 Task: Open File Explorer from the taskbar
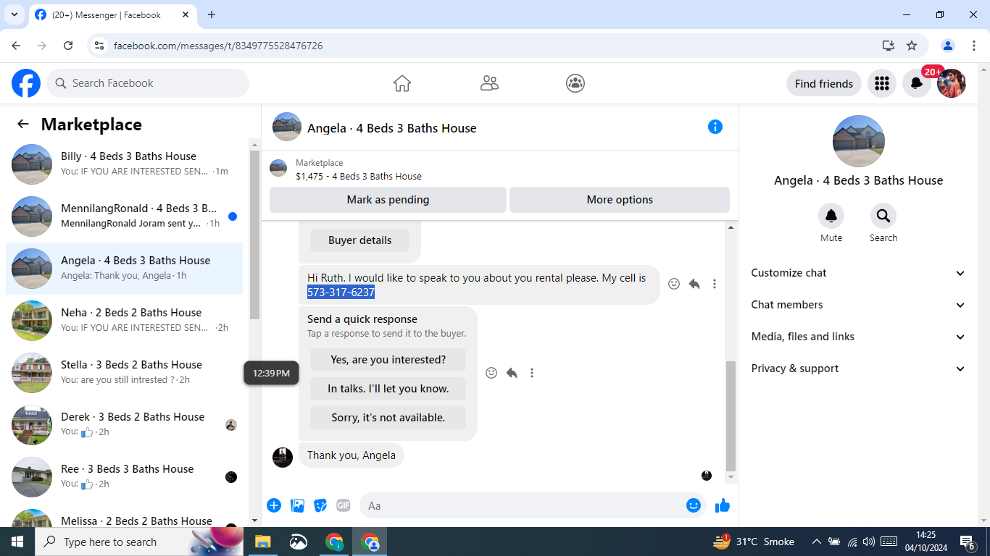pyautogui.click(x=262, y=542)
